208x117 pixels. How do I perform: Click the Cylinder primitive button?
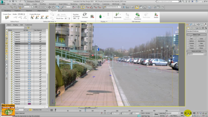[191, 43]
